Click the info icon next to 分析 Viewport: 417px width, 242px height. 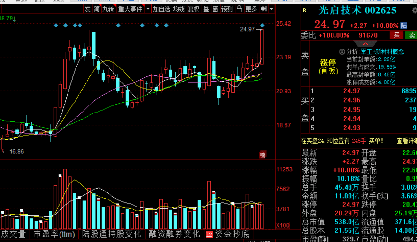(342, 51)
